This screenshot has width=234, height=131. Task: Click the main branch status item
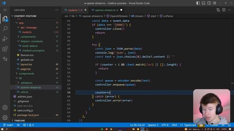pyautogui.click(x=8, y=125)
